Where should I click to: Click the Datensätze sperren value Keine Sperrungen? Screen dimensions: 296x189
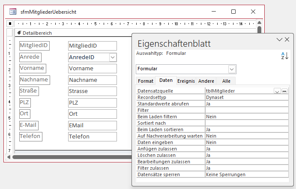click(x=247, y=174)
